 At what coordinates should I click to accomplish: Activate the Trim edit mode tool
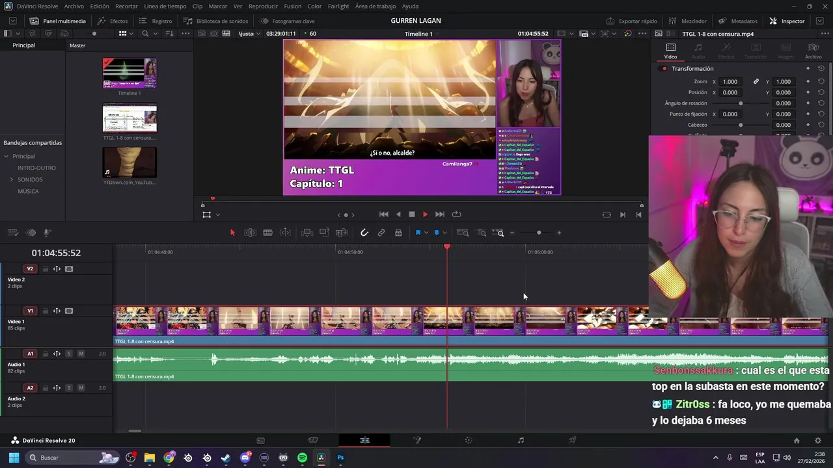[x=250, y=233]
